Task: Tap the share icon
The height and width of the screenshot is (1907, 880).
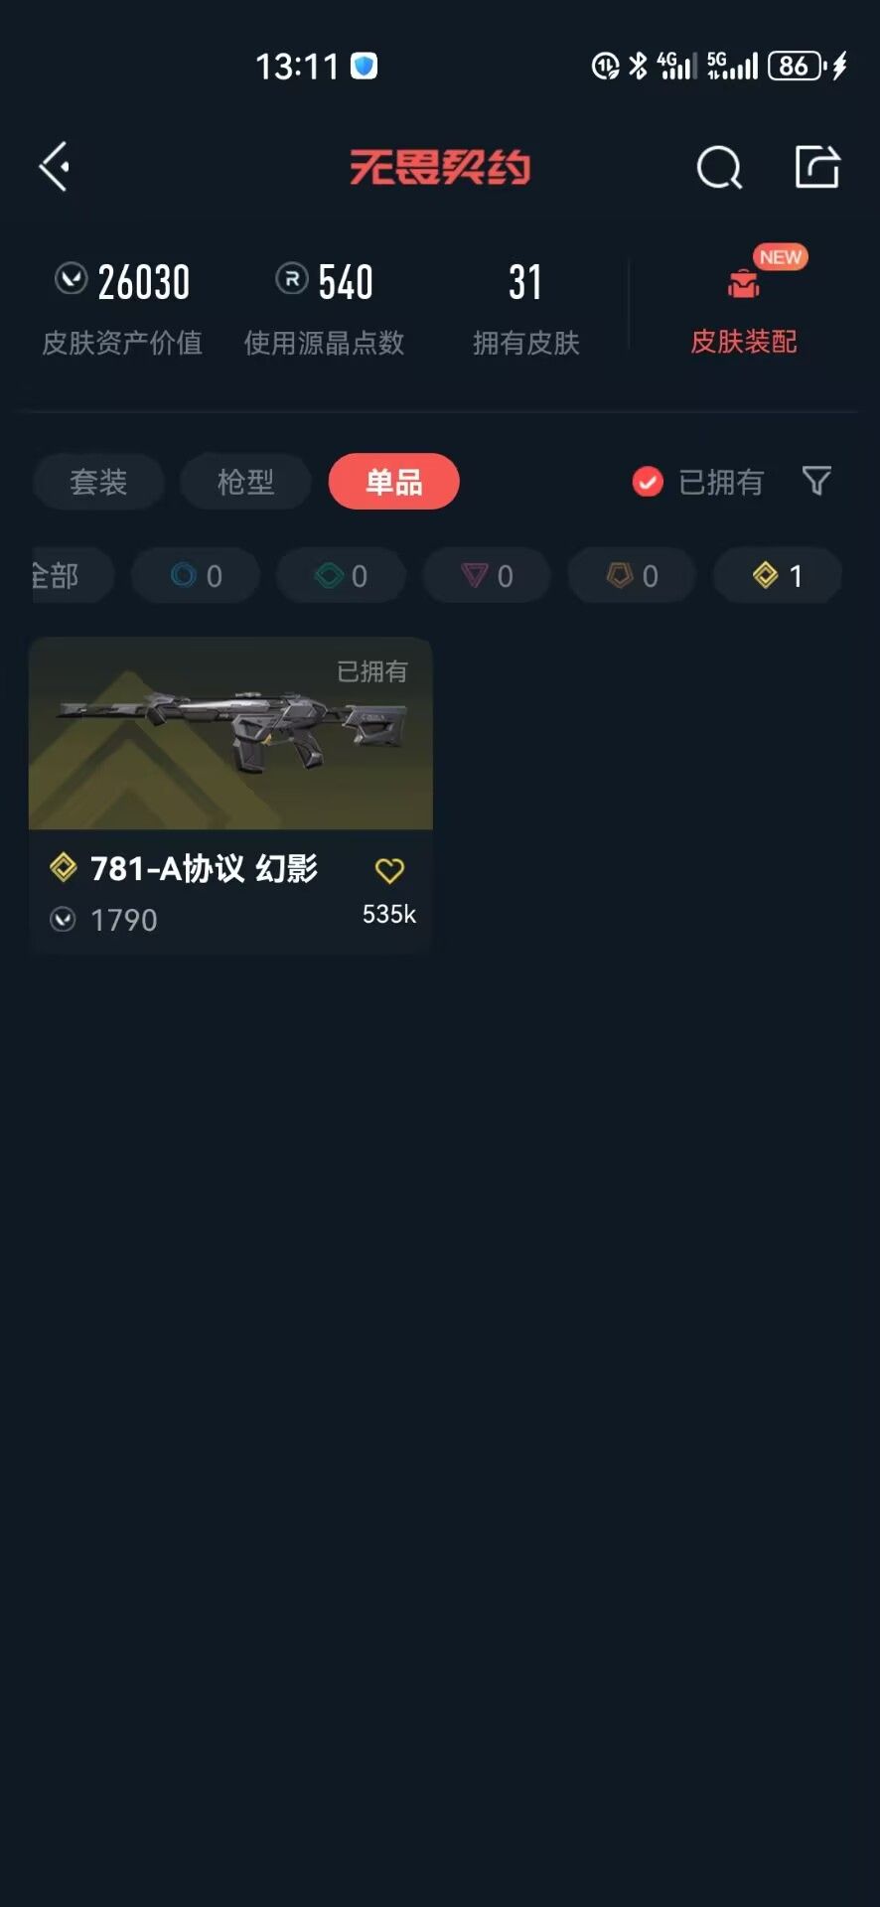Action: (817, 166)
